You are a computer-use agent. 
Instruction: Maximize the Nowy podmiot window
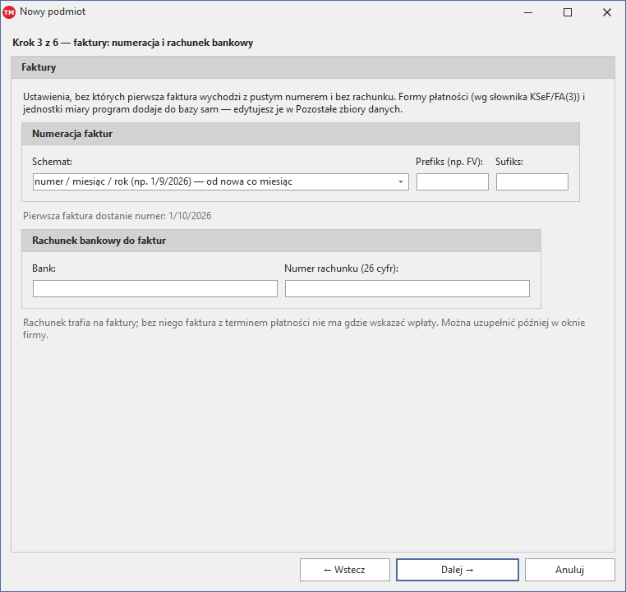point(568,12)
